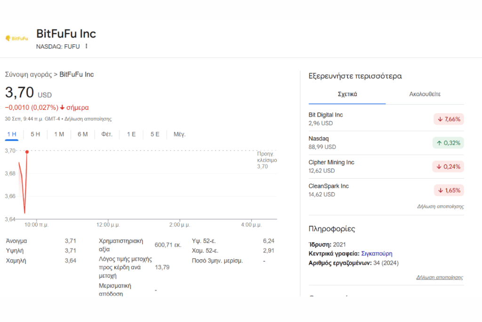Viewport: 482px width, 322px height.
Task: Click the market cap value 600,71 εκ.
Action: [168, 245]
